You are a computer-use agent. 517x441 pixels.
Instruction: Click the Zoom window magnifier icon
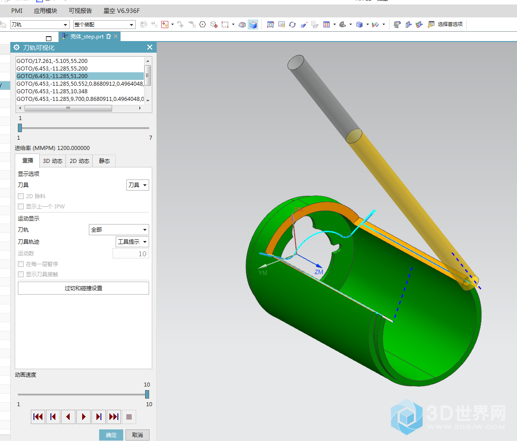pos(271,25)
